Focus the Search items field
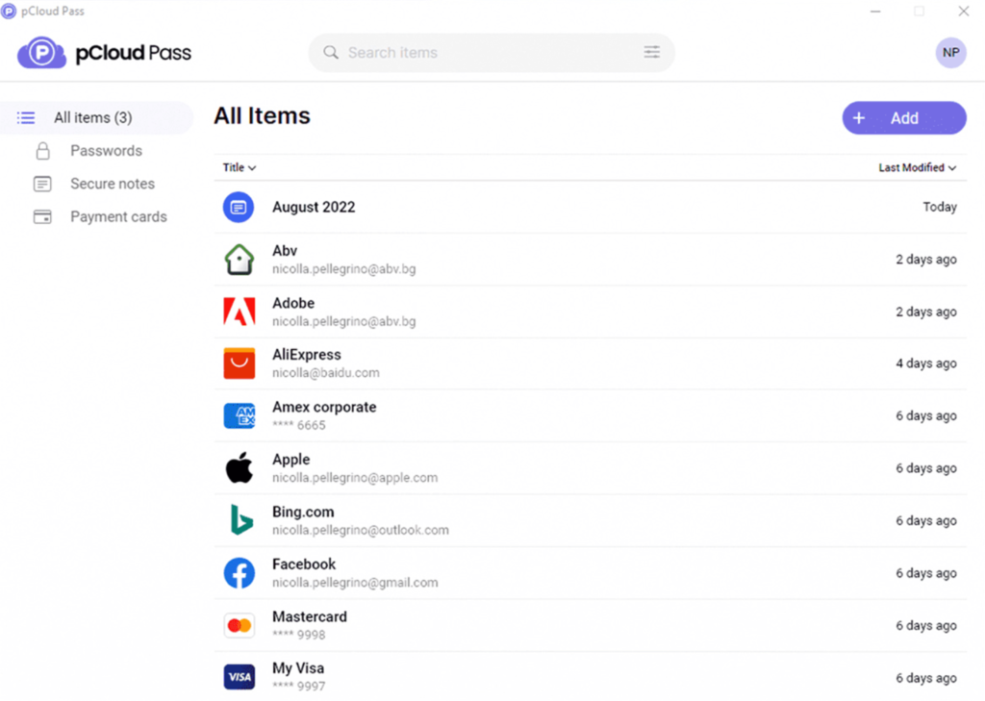The width and height of the screenshot is (985, 701). click(x=481, y=53)
